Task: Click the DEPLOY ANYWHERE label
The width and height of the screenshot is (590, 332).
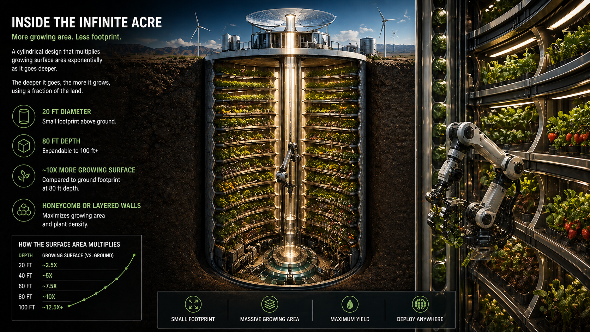Action: [x=420, y=319]
